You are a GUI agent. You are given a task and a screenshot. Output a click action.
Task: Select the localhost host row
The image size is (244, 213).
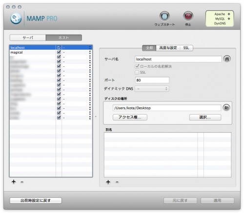[51, 48]
